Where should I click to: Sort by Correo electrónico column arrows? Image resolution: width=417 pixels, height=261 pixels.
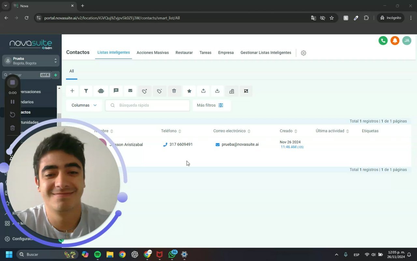point(249,131)
